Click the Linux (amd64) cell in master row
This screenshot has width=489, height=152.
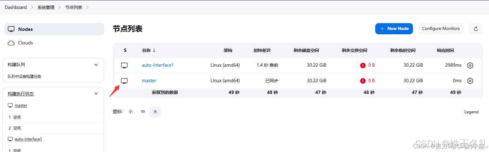[x=225, y=81]
